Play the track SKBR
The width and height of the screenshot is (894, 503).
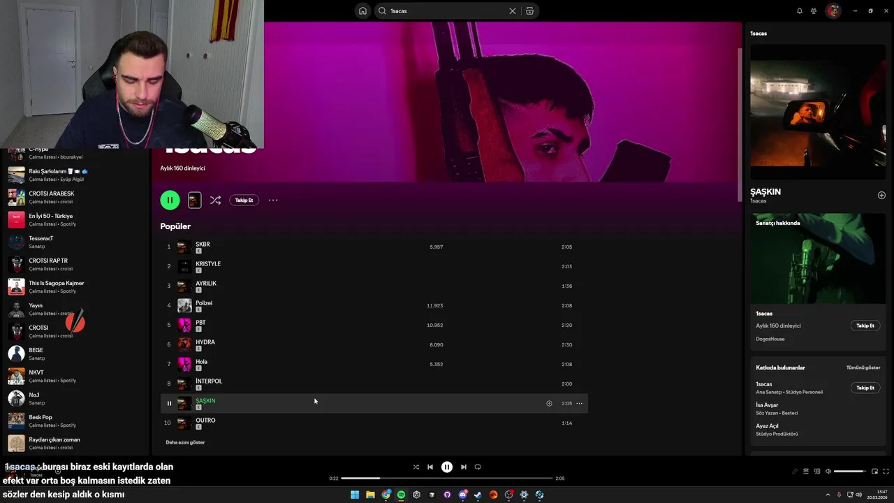pyautogui.click(x=374, y=247)
